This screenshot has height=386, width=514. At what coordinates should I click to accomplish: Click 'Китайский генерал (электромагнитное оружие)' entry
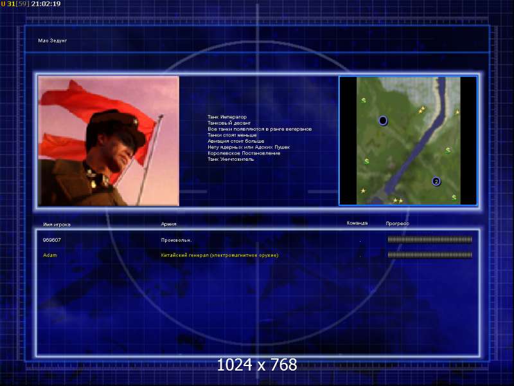219,255
